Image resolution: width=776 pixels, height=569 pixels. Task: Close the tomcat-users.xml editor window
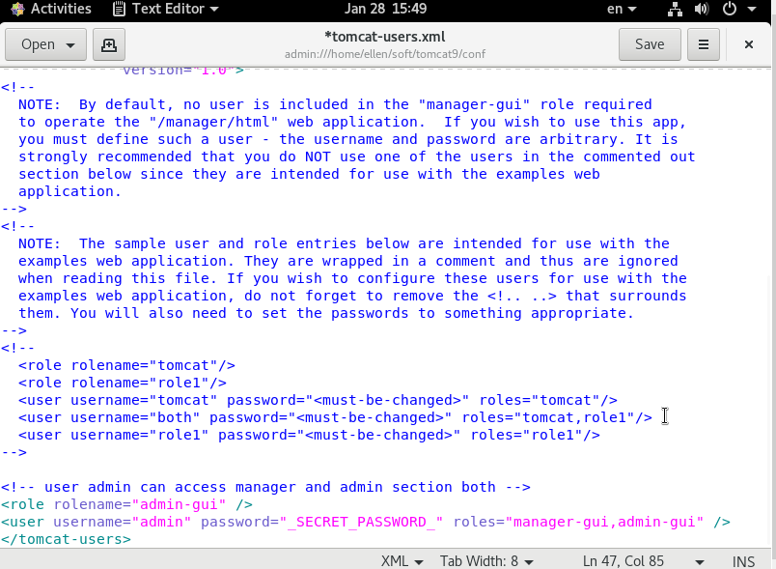click(749, 44)
